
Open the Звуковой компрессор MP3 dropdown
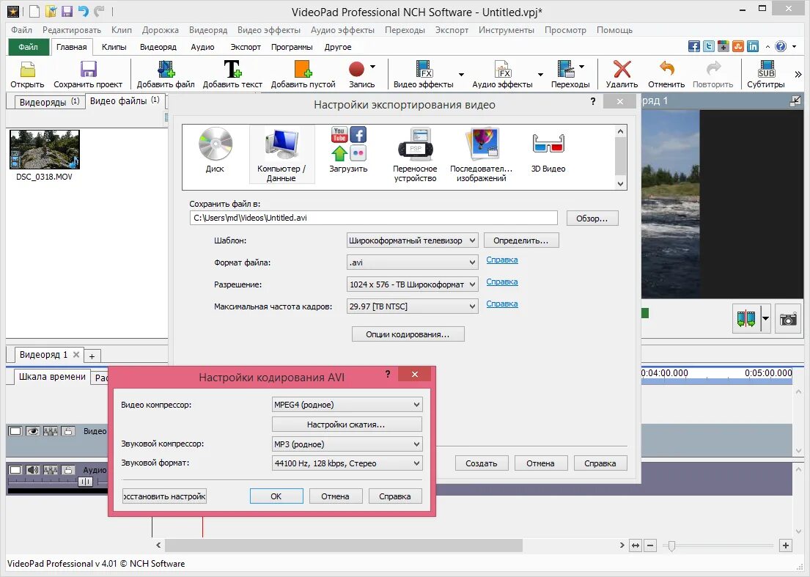[347, 444]
